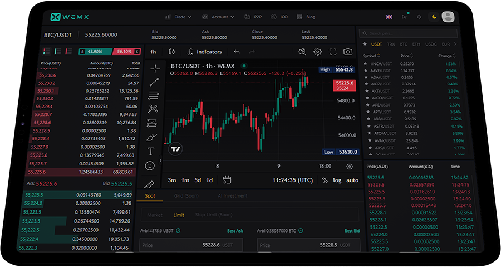Show both bids and asks order book view
This screenshot has width=501, height=267.
47,51
